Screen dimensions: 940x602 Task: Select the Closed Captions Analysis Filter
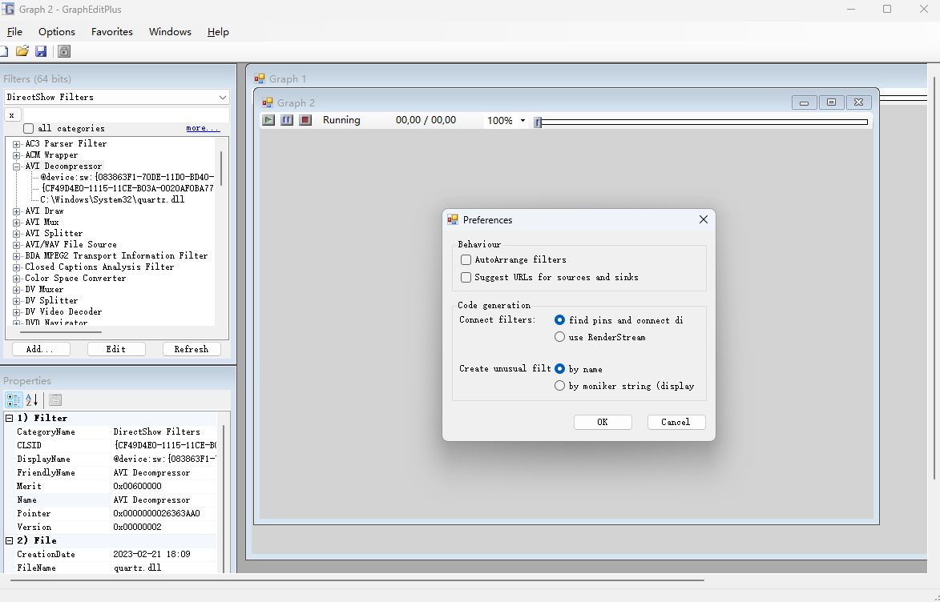click(x=99, y=267)
